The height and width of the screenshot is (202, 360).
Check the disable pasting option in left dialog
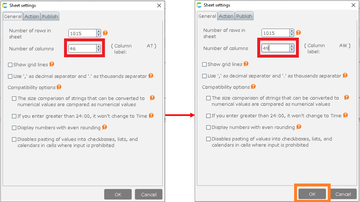pos(14,140)
